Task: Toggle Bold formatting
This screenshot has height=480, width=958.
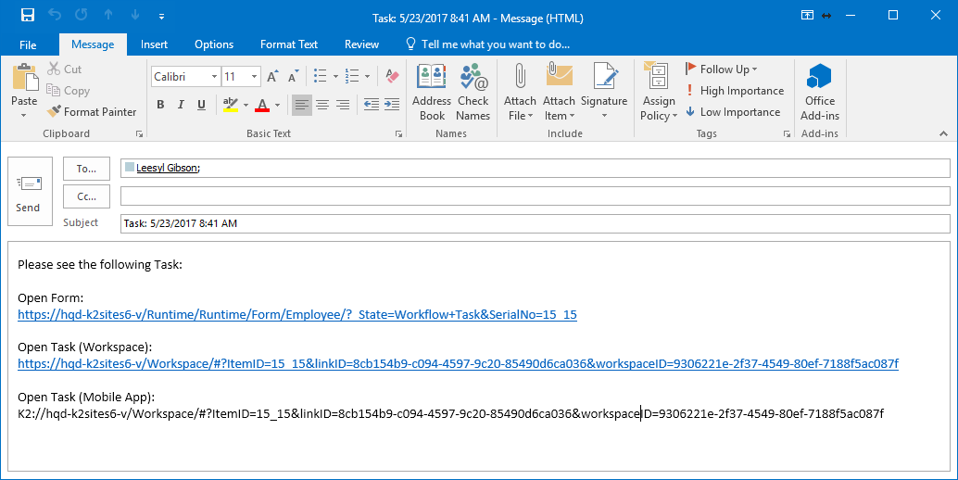Action: pyautogui.click(x=160, y=105)
